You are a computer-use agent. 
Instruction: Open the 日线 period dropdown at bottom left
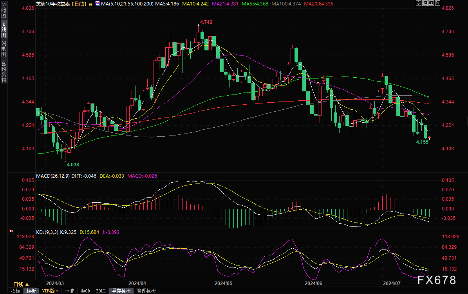21,284
